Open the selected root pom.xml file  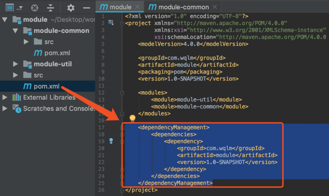tap(47, 86)
